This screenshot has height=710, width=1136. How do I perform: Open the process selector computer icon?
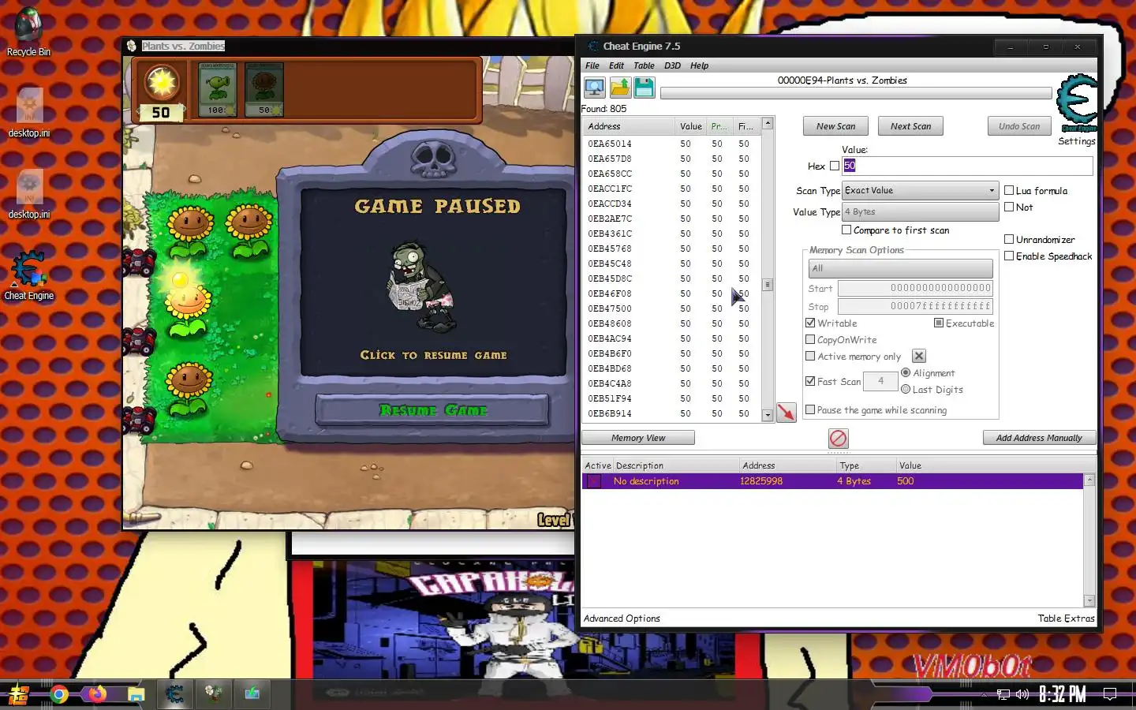coord(595,88)
